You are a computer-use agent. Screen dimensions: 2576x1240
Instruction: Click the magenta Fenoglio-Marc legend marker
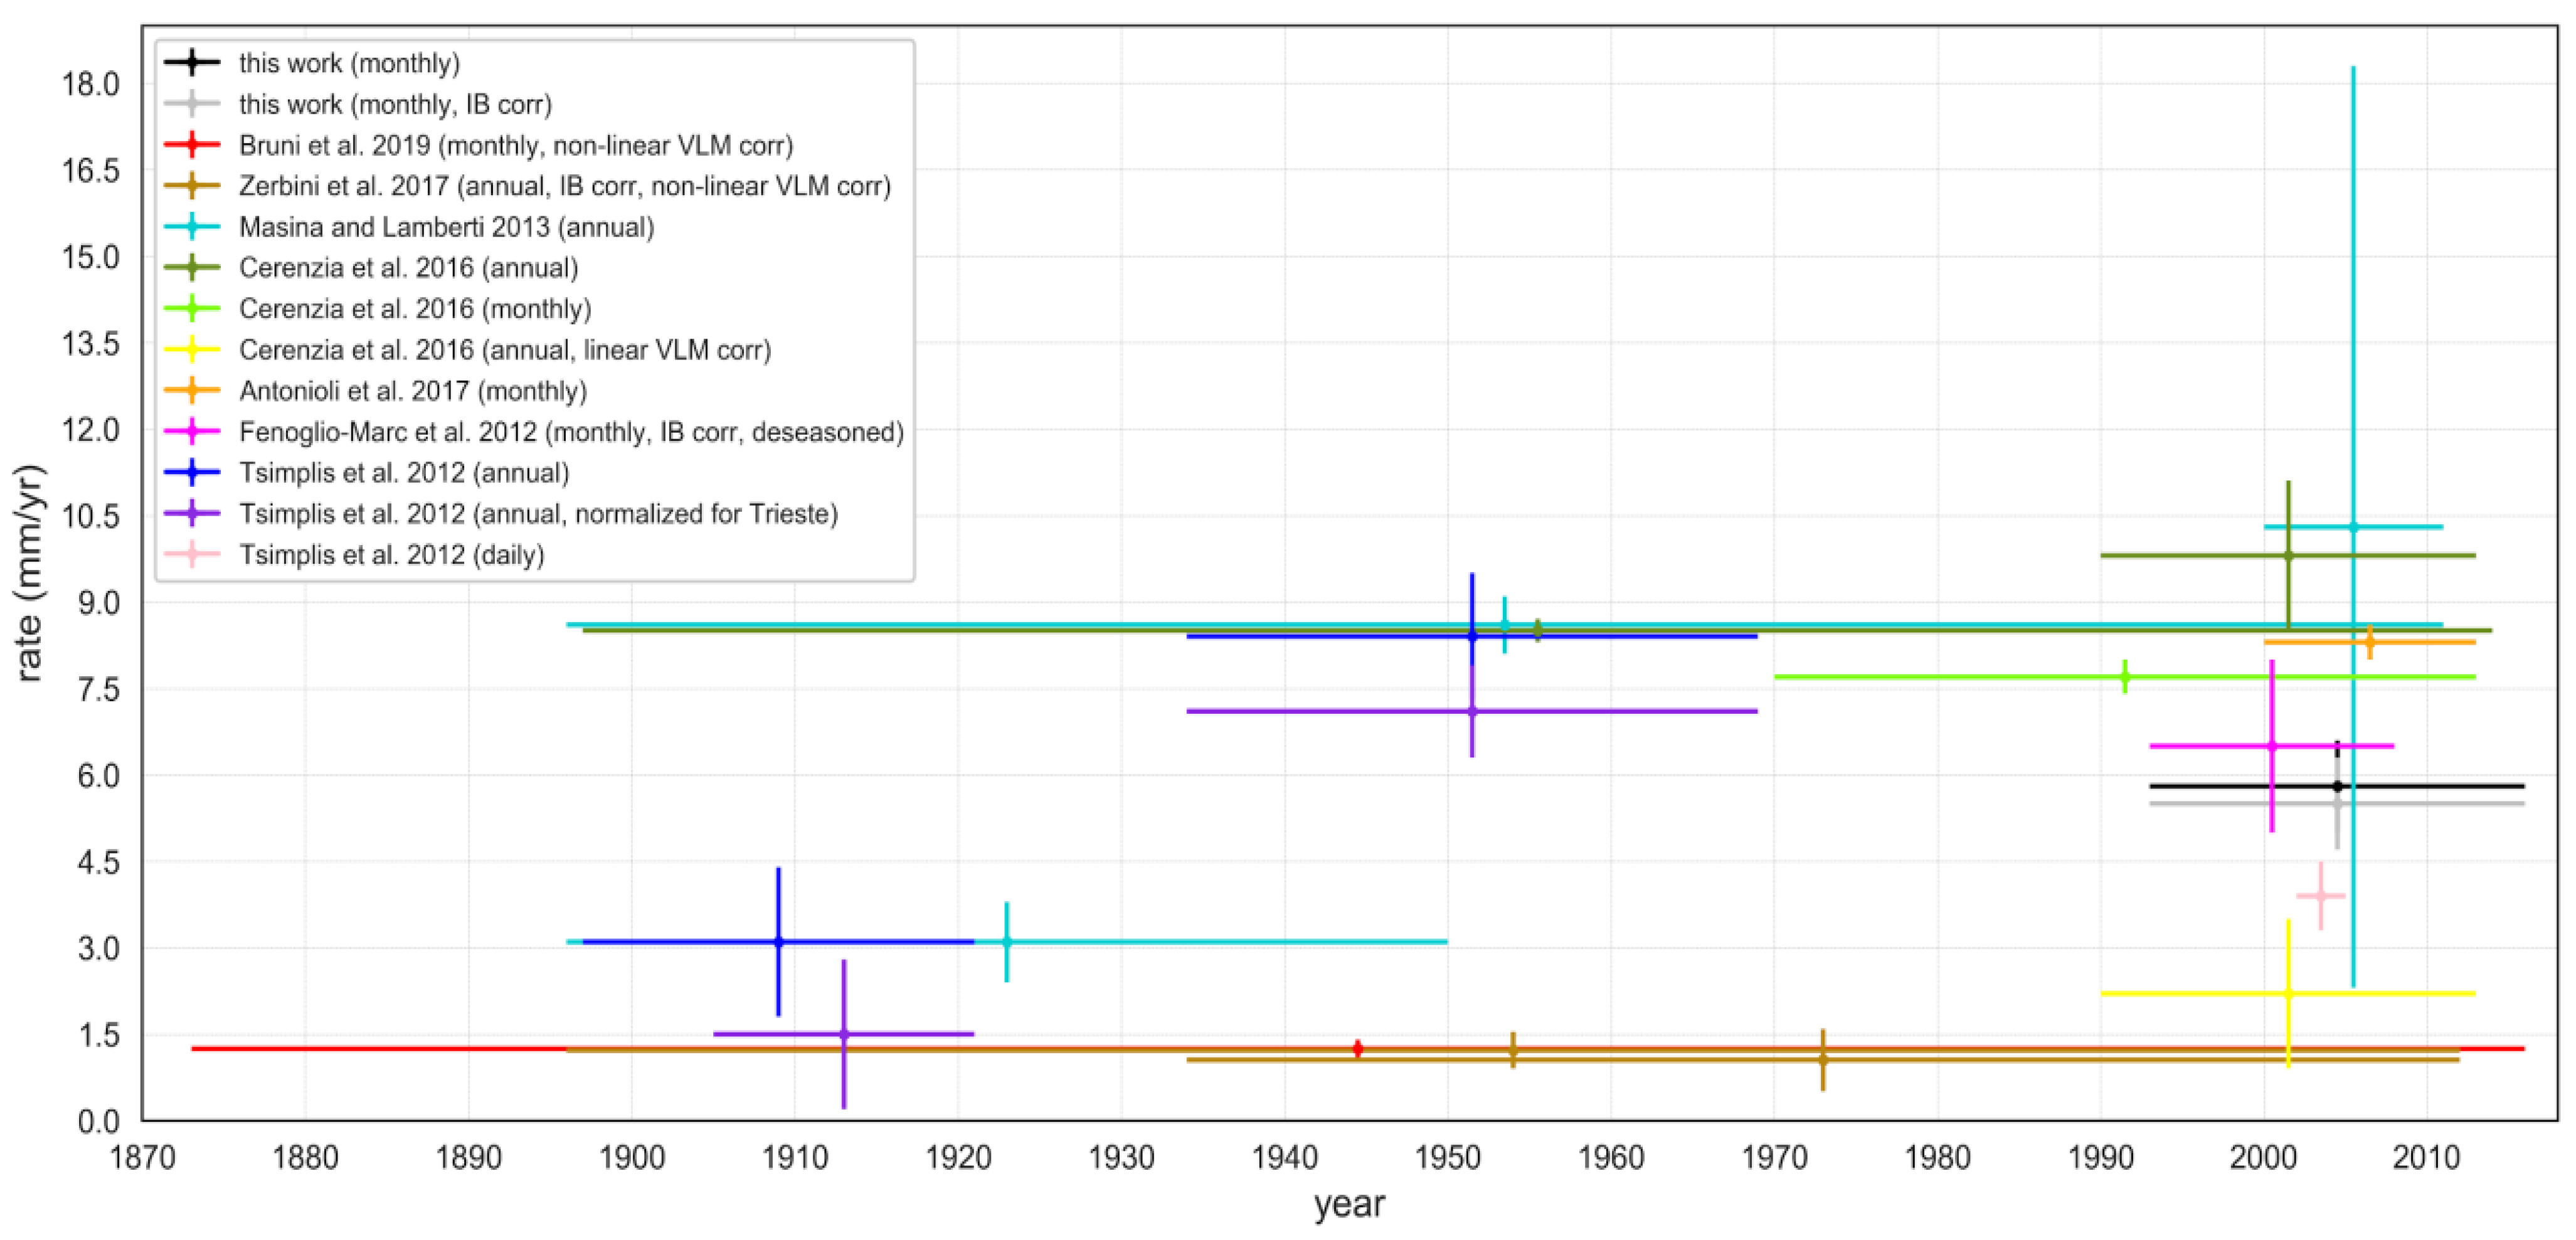click(191, 432)
